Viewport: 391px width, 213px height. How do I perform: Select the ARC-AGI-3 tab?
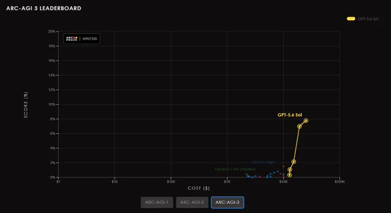click(228, 202)
